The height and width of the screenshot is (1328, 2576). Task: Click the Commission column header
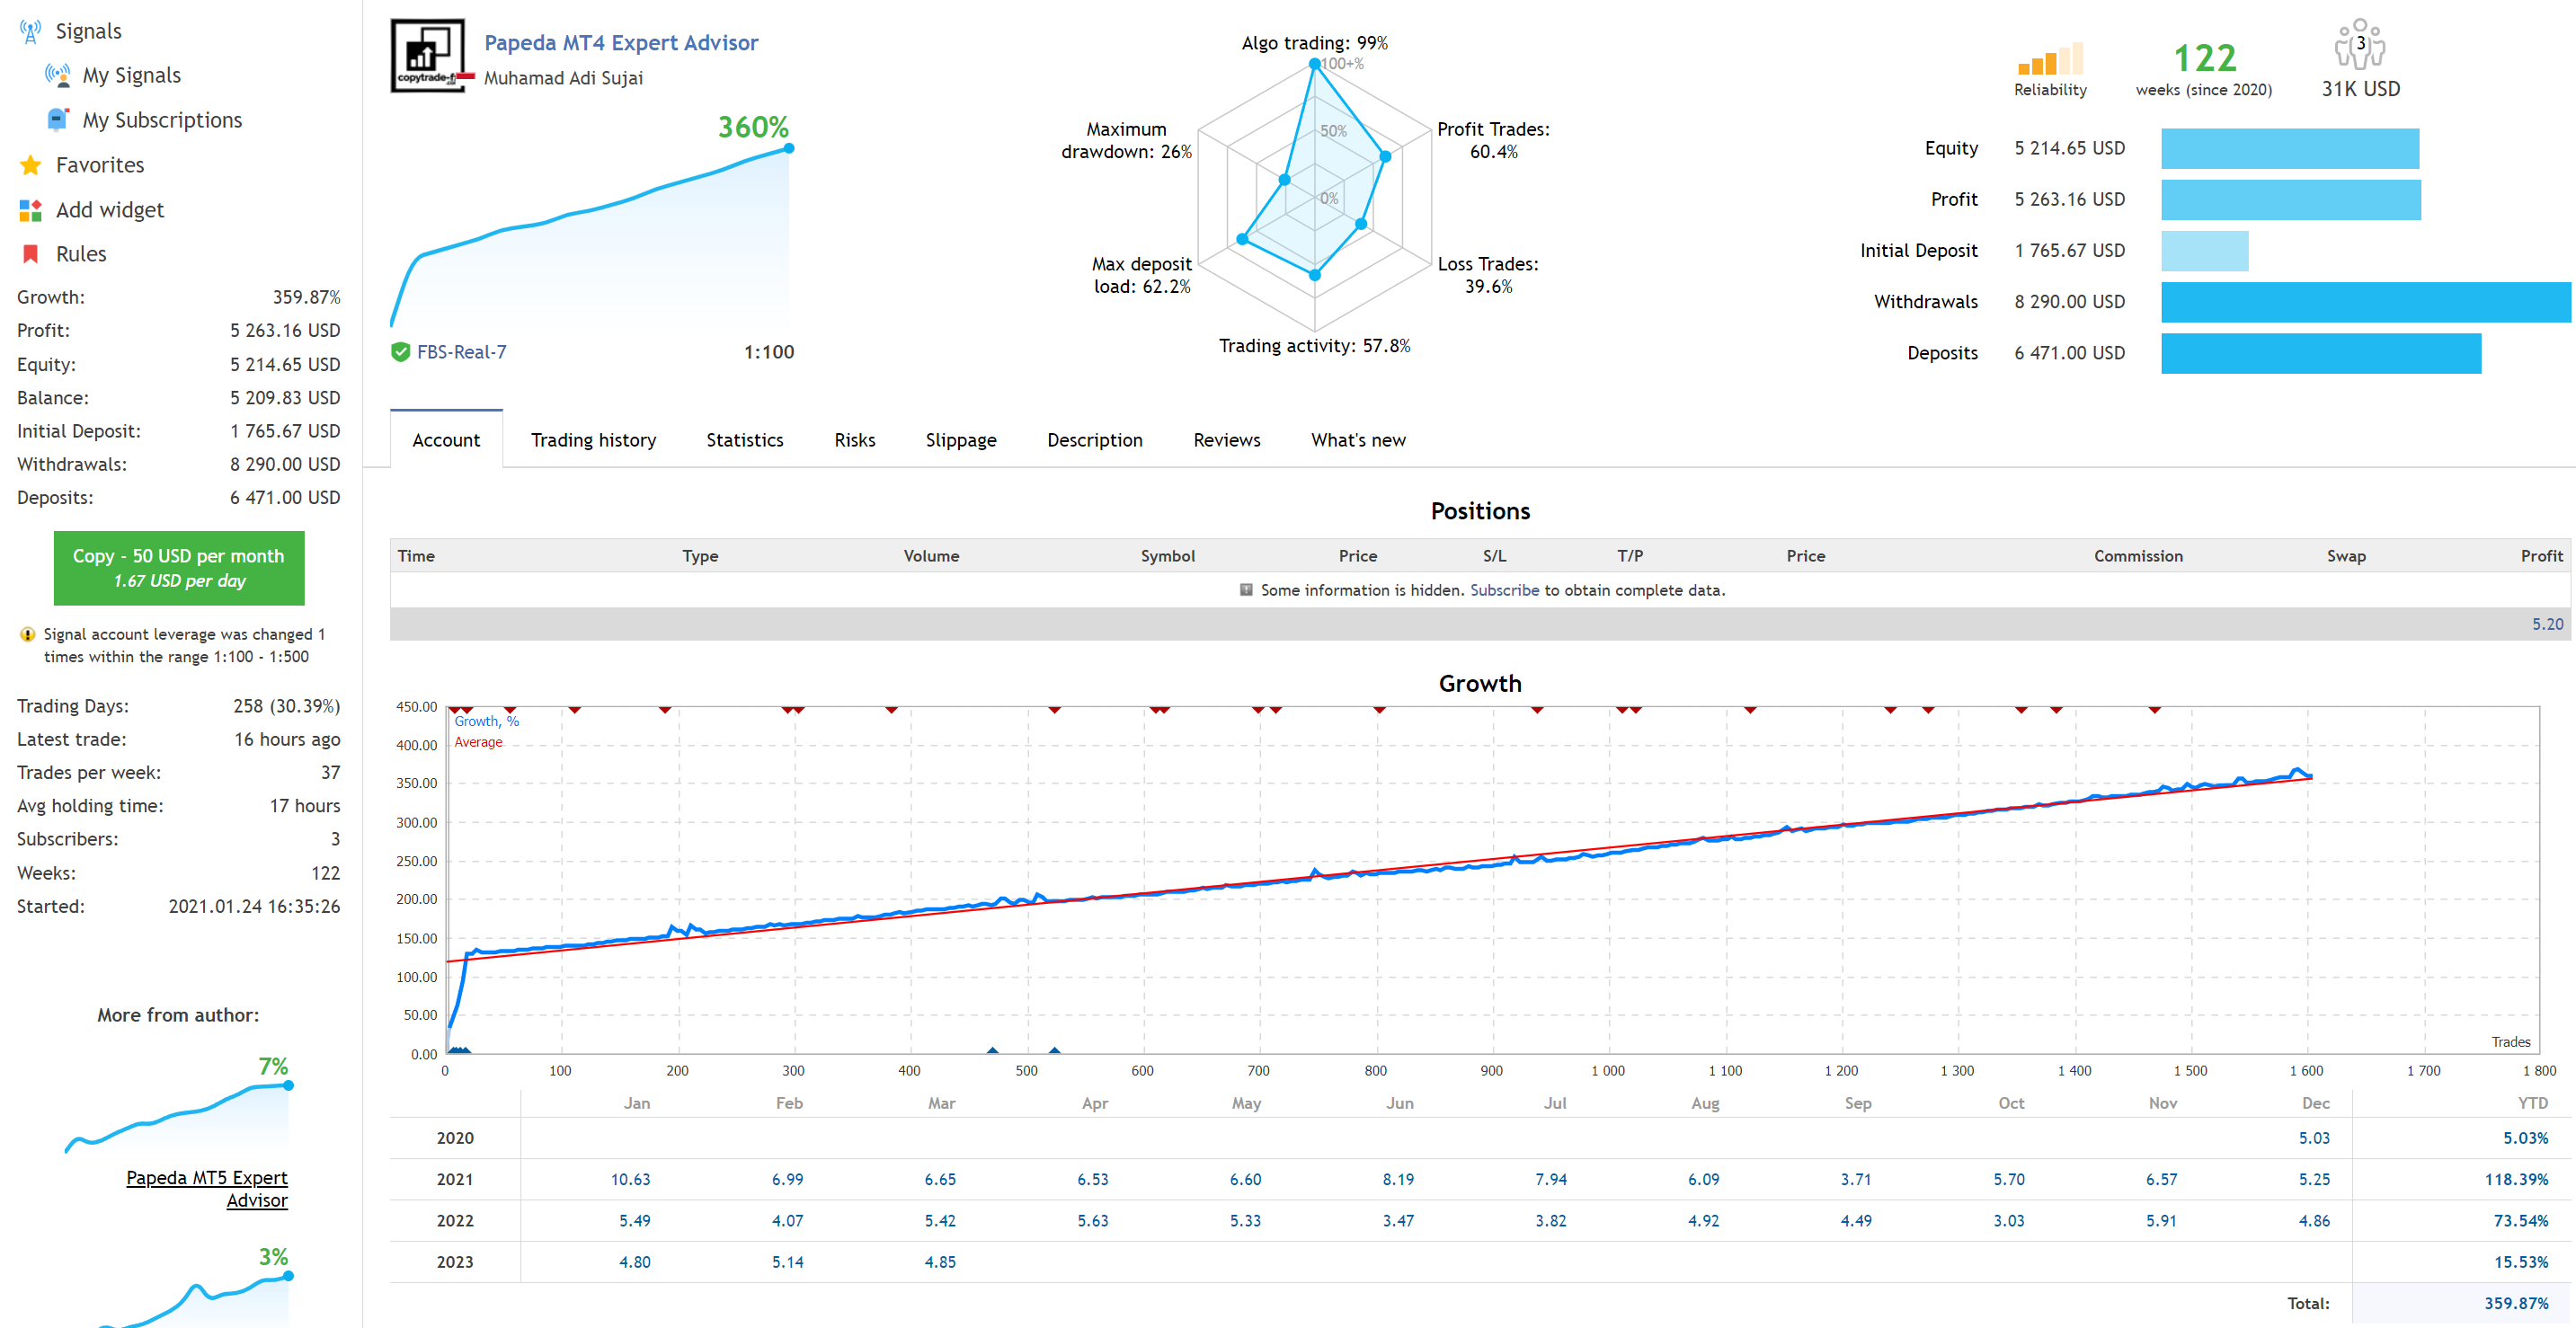[x=2138, y=556]
